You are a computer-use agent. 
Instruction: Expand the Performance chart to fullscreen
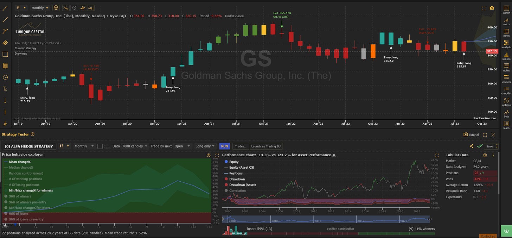click(437, 155)
